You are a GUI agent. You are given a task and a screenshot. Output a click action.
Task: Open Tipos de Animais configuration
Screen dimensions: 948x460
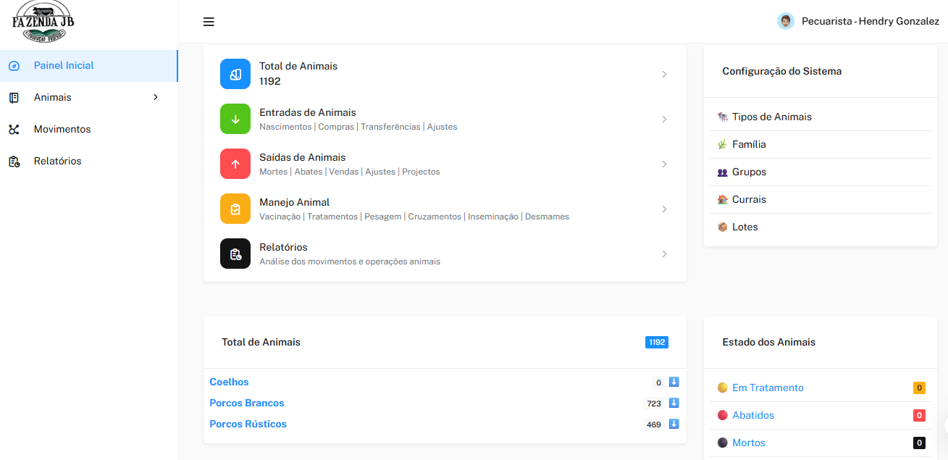coord(772,117)
